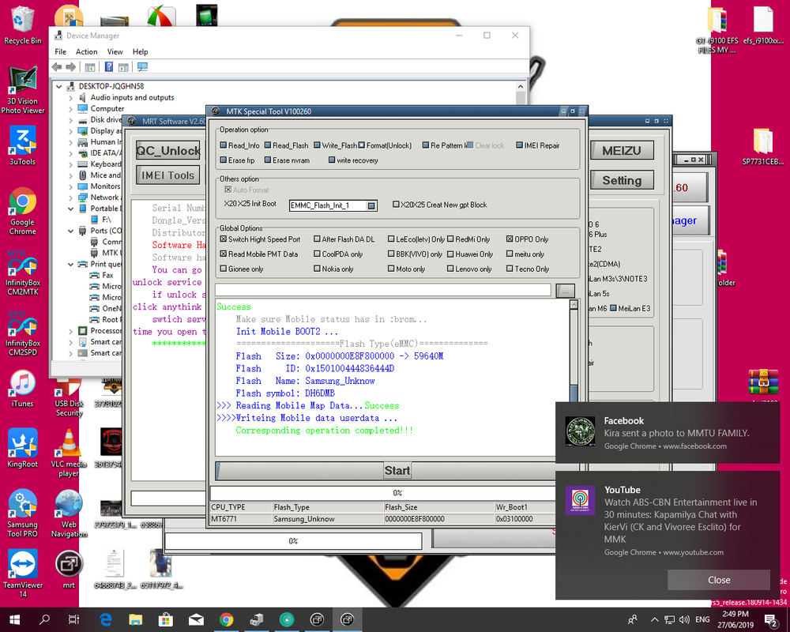Click Setting button in MRT window
This screenshot has width=790, height=632.
click(x=621, y=180)
